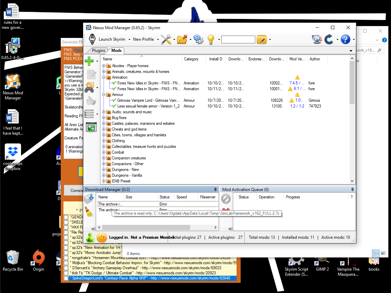The height and width of the screenshot is (293, 391).
Task: Sort by the Category column header
Action: (x=194, y=59)
